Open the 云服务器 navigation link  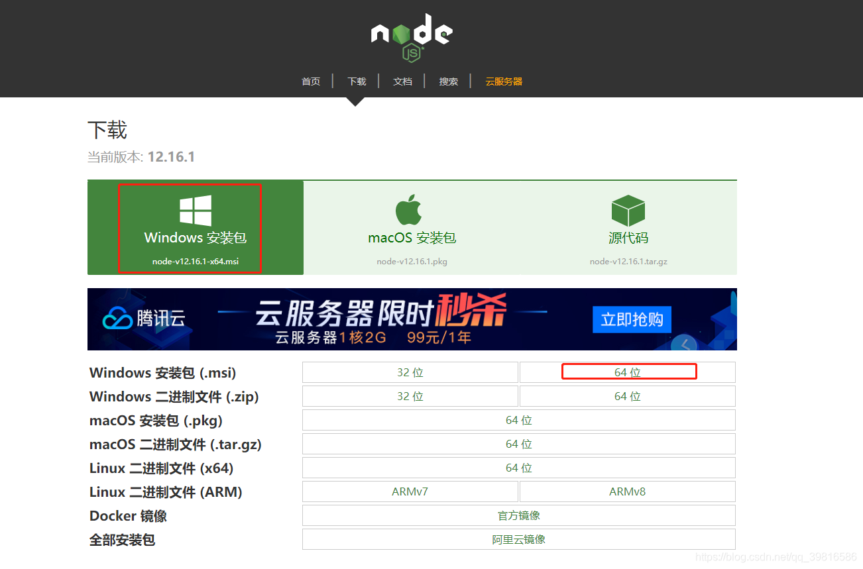coord(504,81)
